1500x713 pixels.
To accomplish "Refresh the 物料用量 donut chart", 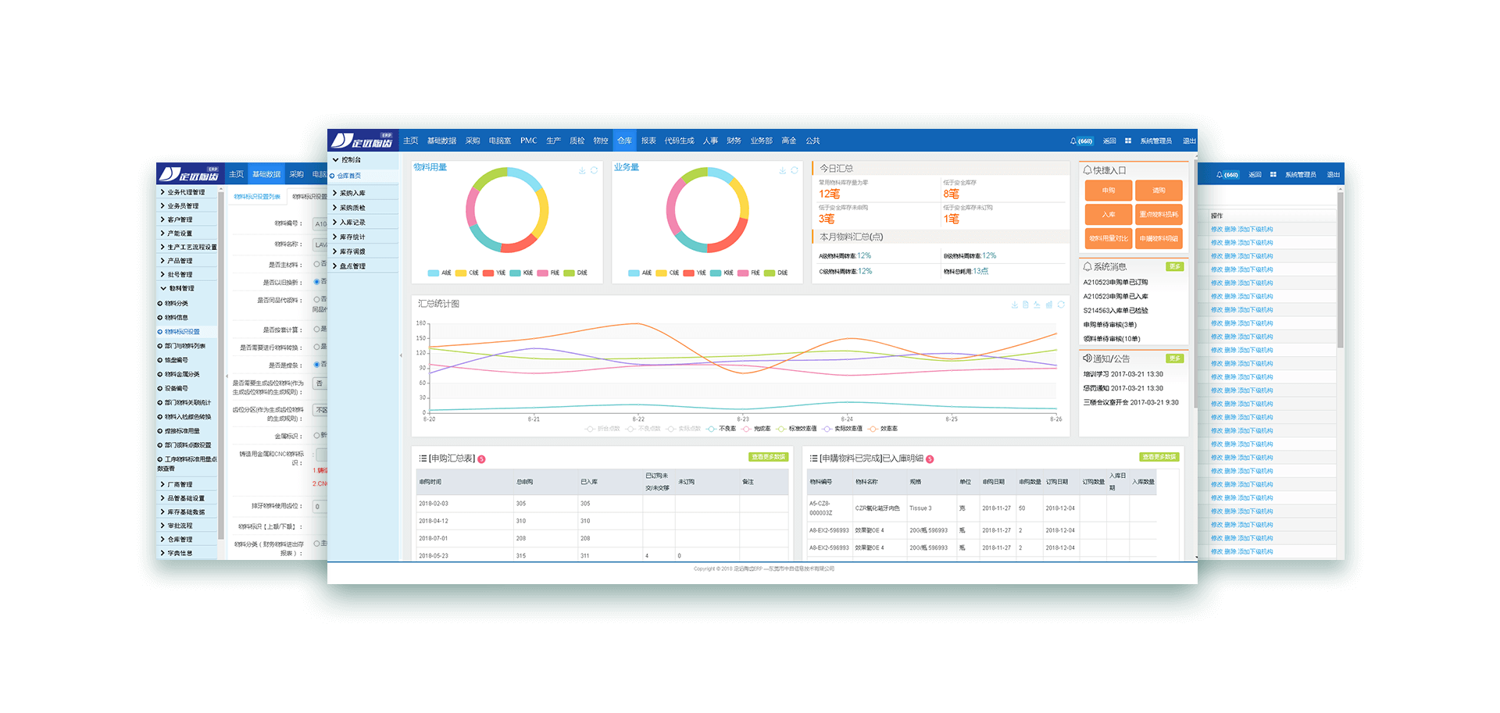I will 595,170.
